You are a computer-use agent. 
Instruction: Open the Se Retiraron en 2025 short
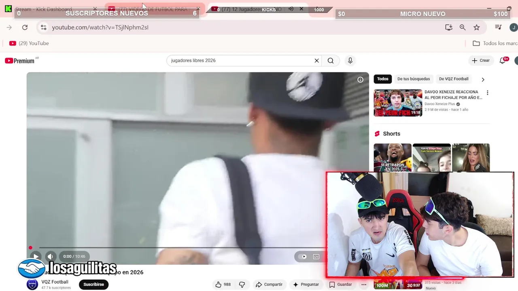tap(393, 158)
